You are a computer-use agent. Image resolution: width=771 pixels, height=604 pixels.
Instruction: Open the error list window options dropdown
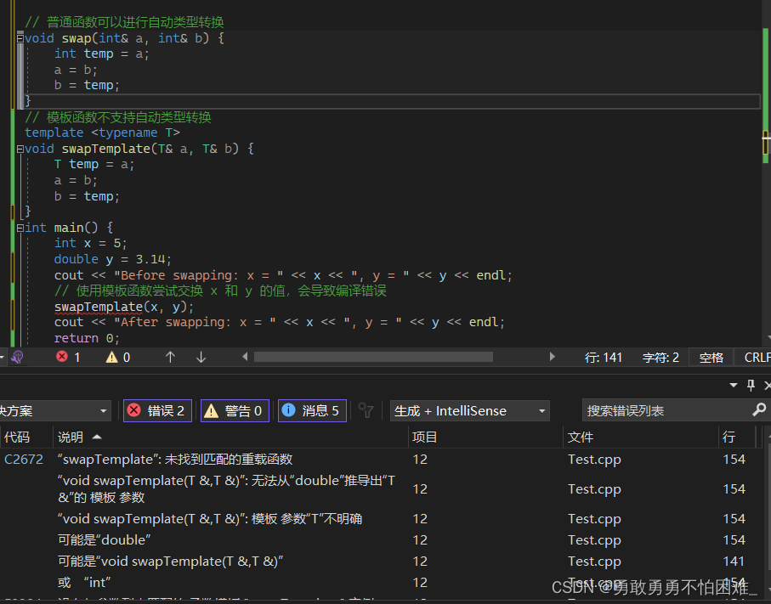click(x=734, y=385)
